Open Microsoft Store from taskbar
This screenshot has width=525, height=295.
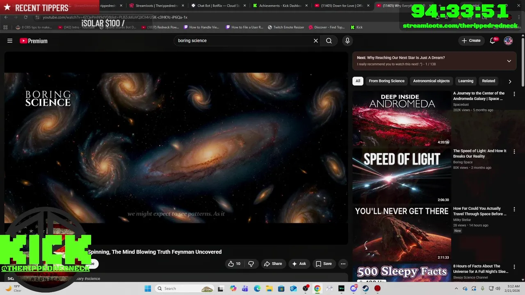click(x=281, y=288)
